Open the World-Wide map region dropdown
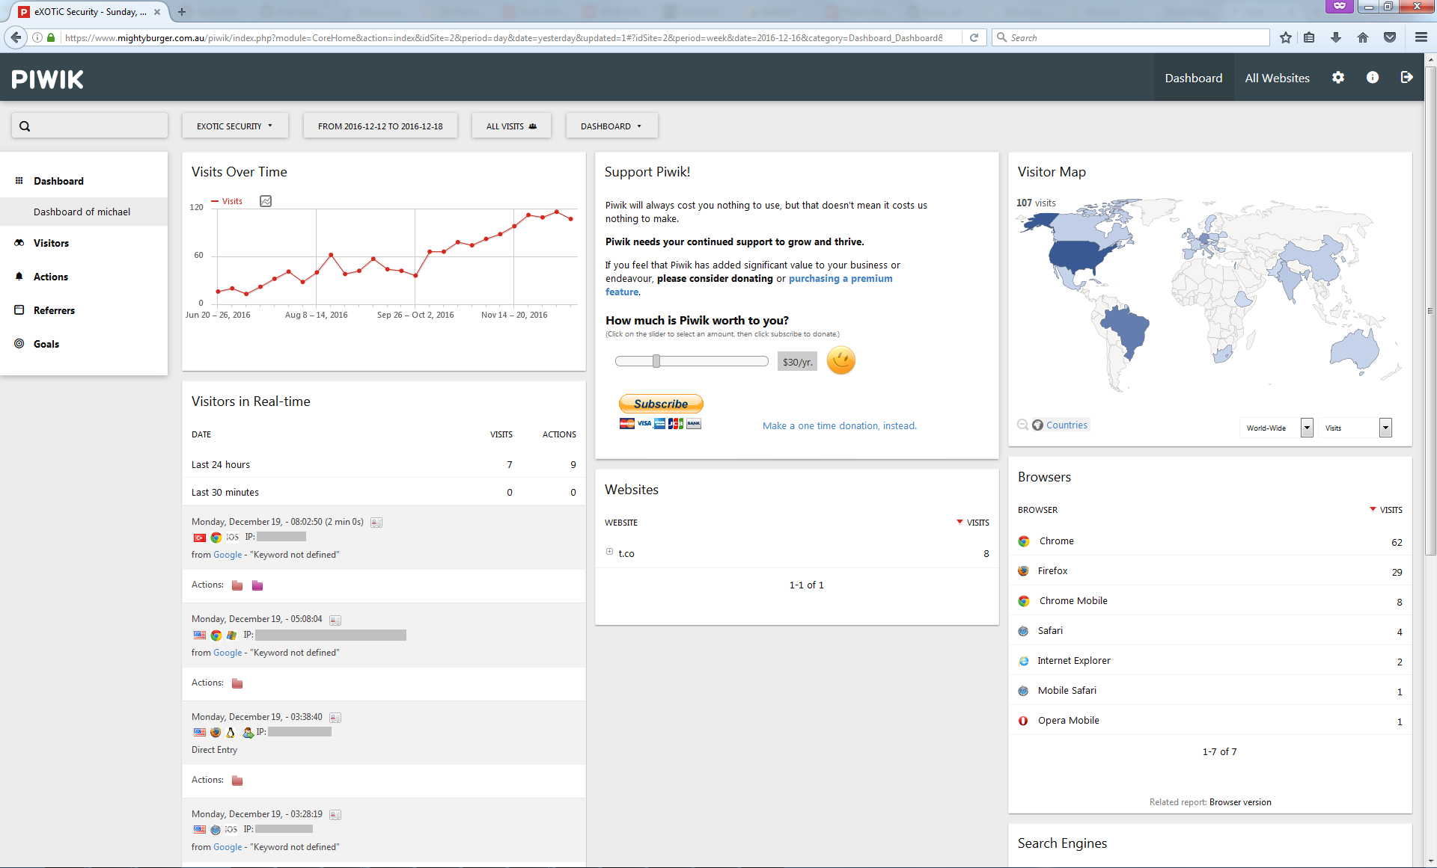The width and height of the screenshot is (1437, 868). coord(1276,428)
